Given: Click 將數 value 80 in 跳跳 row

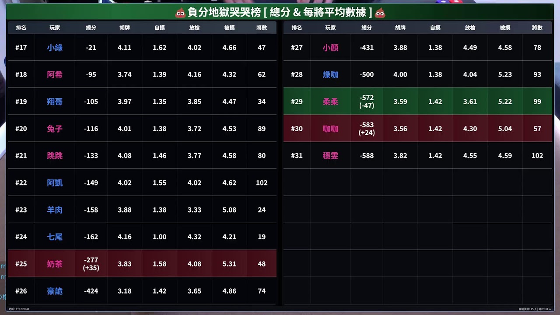Looking at the screenshot, I should click(x=262, y=156).
